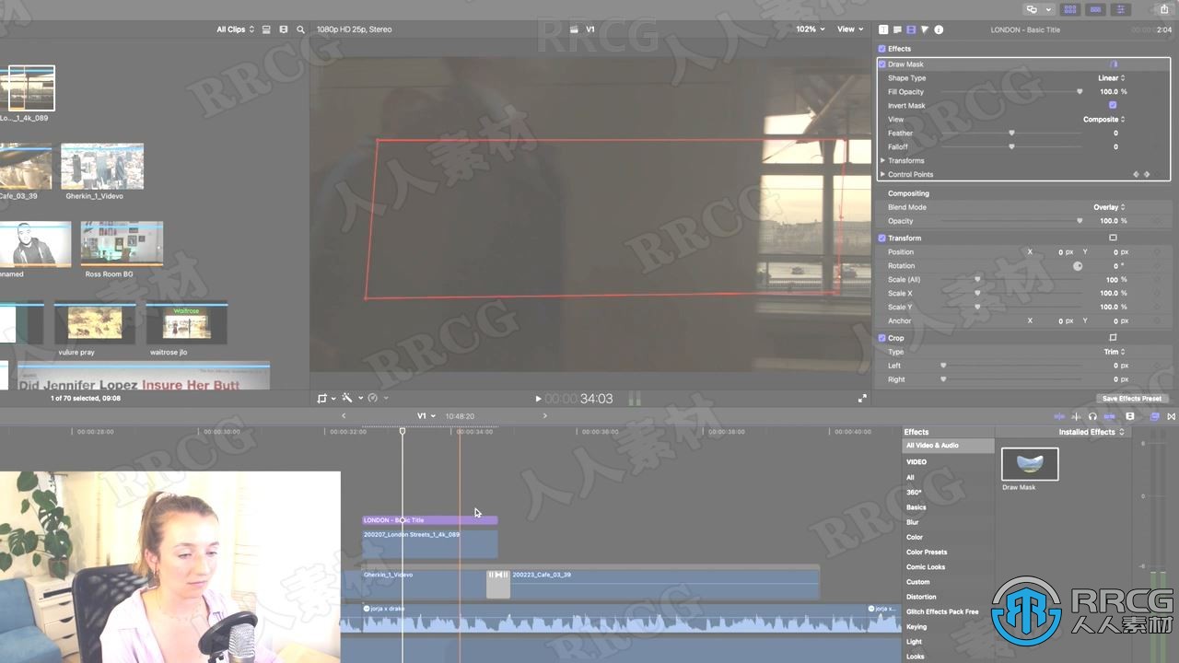Uncheck the Invert Mask checkbox
Image resolution: width=1179 pixels, height=663 pixels.
1113,105
